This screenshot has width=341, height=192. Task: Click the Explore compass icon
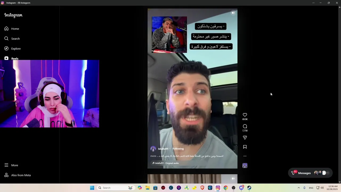click(x=6, y=49)
